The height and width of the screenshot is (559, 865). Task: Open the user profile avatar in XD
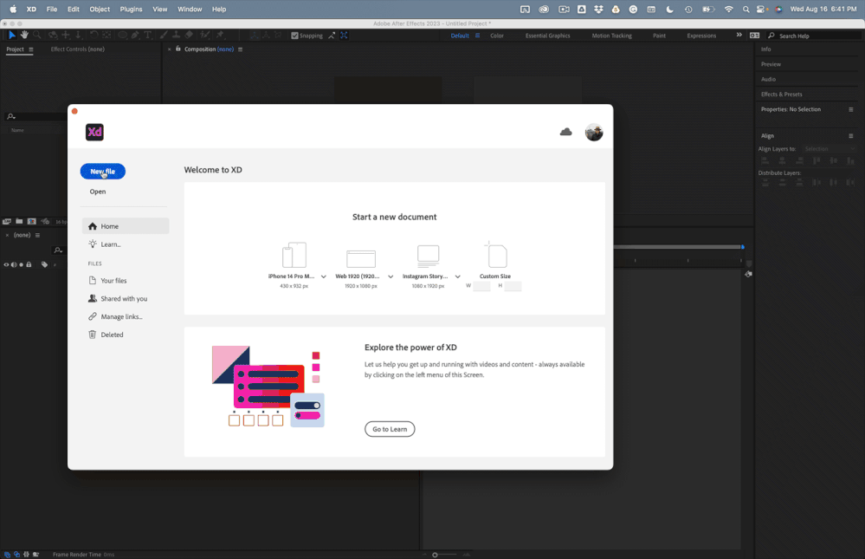tap(594, 132)
